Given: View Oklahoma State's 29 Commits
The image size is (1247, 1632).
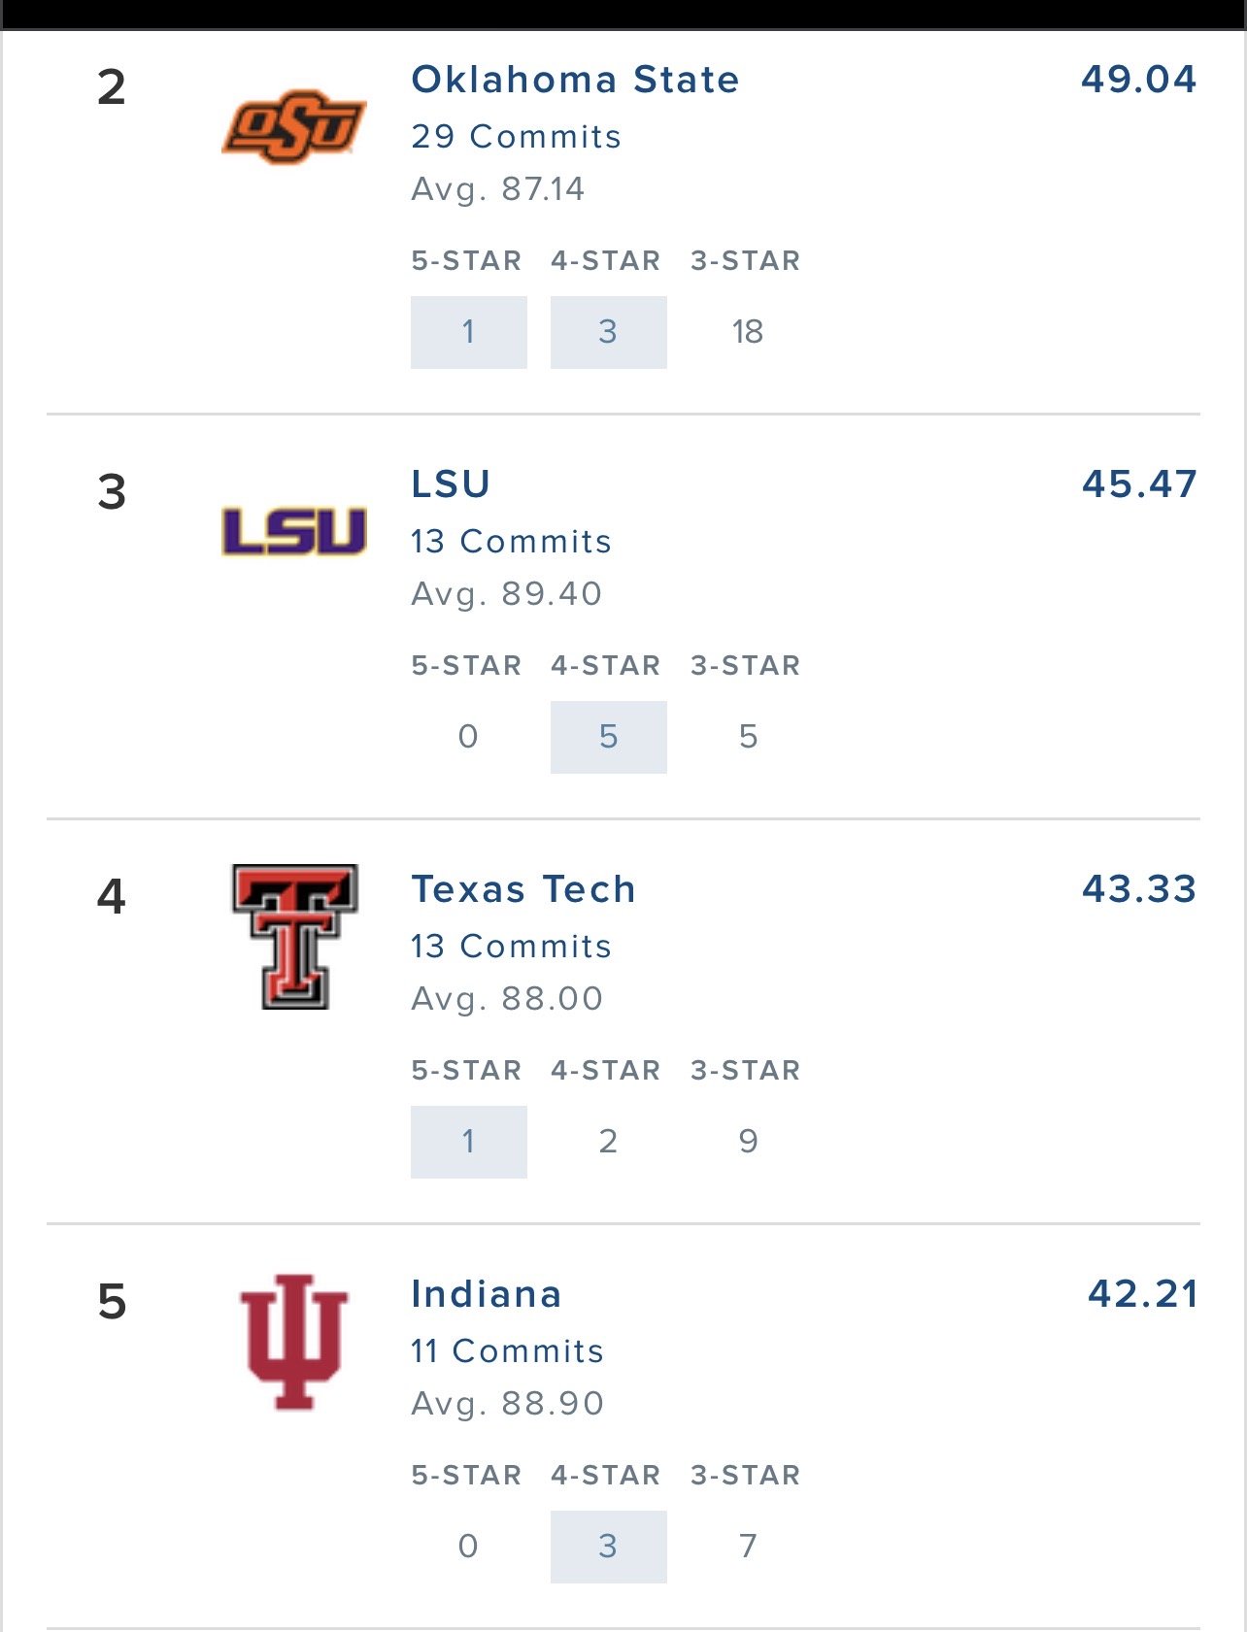Looking at the screenshot, I should pos(516,137).
